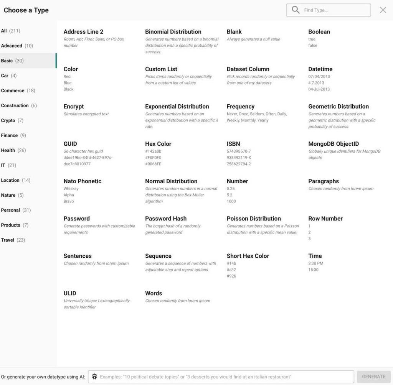
Task: Select the Frequency type
Action: click(x=241, y=107)
